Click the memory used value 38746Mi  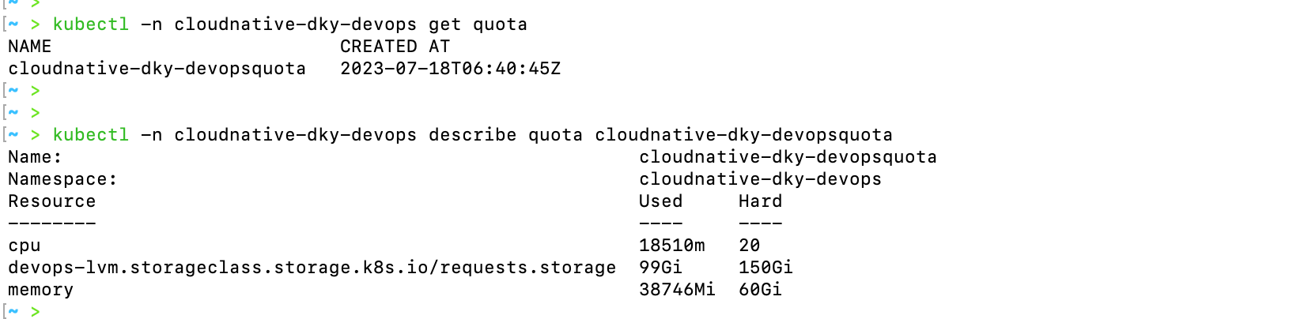(677, 290)
